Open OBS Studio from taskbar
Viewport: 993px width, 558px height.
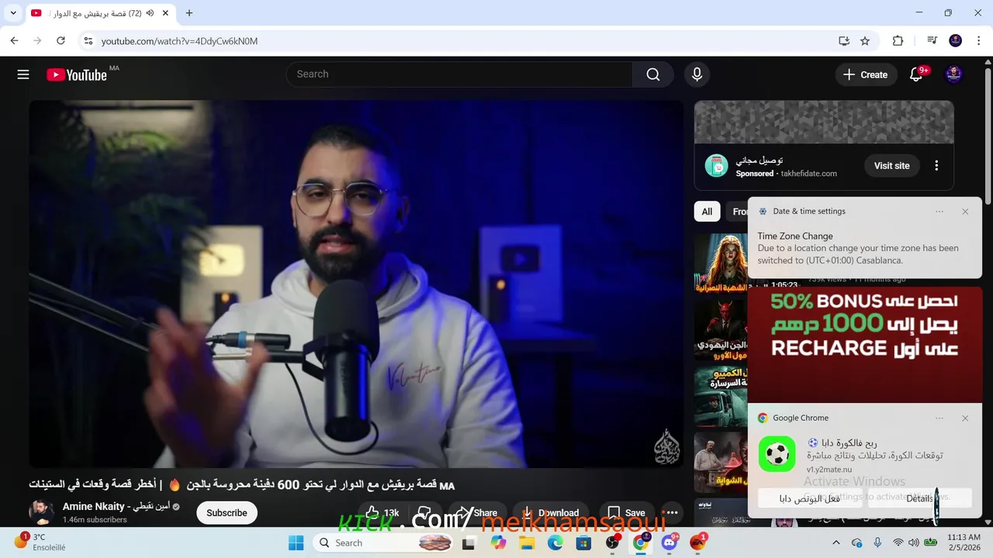click(x=613, y=542)
